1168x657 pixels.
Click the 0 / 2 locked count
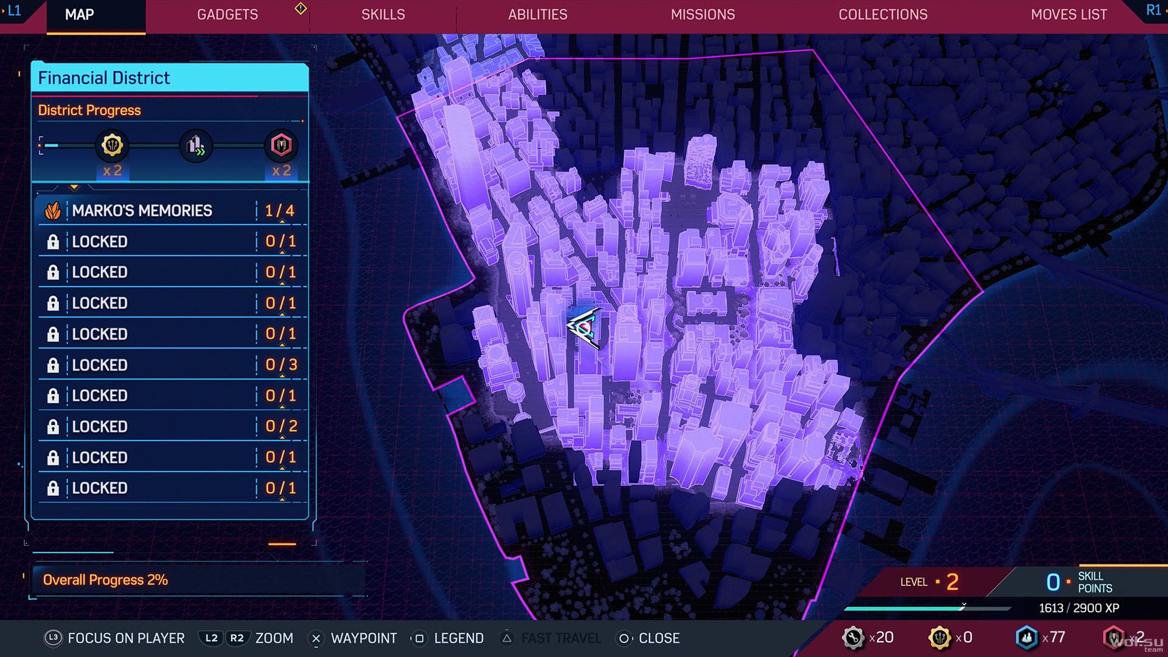(x=281, y=426)
